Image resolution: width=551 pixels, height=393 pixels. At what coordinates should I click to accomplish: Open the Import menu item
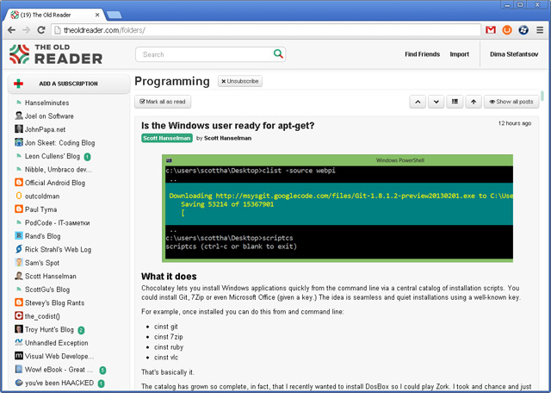[x=459, y=54]
